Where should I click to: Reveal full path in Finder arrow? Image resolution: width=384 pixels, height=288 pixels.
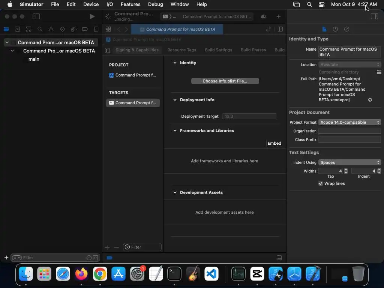[x=370, y=100]
